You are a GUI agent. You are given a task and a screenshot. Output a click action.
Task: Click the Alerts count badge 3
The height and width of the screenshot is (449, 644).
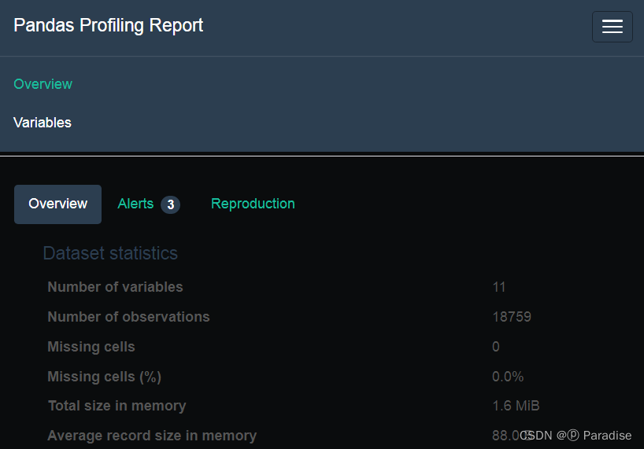point(170,204)
